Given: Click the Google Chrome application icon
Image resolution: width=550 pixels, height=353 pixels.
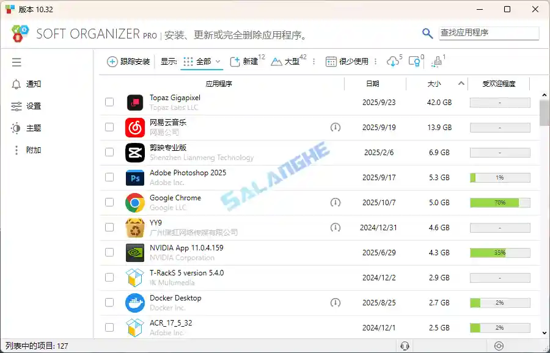Looking at the screenshot, I should tap(134, 202).
